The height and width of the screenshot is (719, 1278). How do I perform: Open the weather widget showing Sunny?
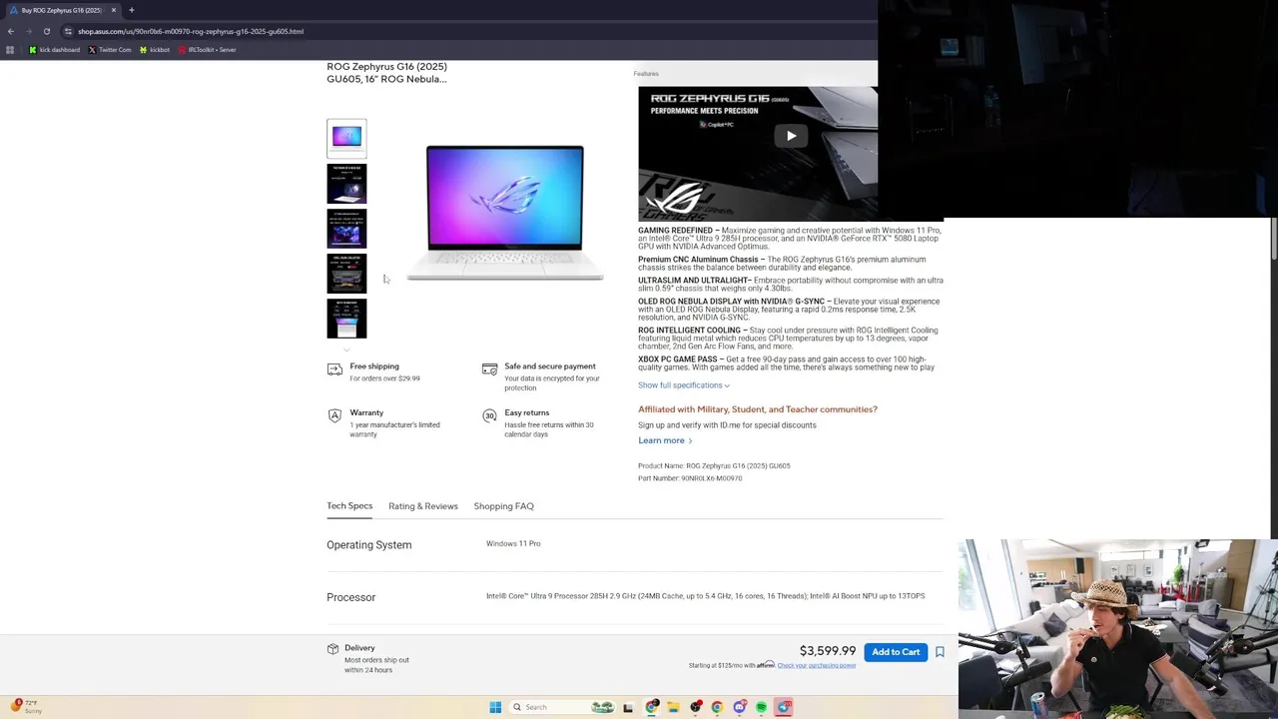tap(24, 707)
